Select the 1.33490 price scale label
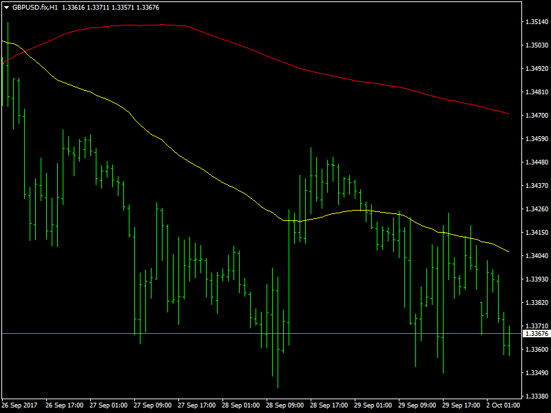 click(537, 372)
